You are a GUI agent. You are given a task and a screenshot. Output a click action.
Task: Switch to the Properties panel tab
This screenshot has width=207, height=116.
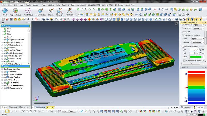tap(187, 107)
